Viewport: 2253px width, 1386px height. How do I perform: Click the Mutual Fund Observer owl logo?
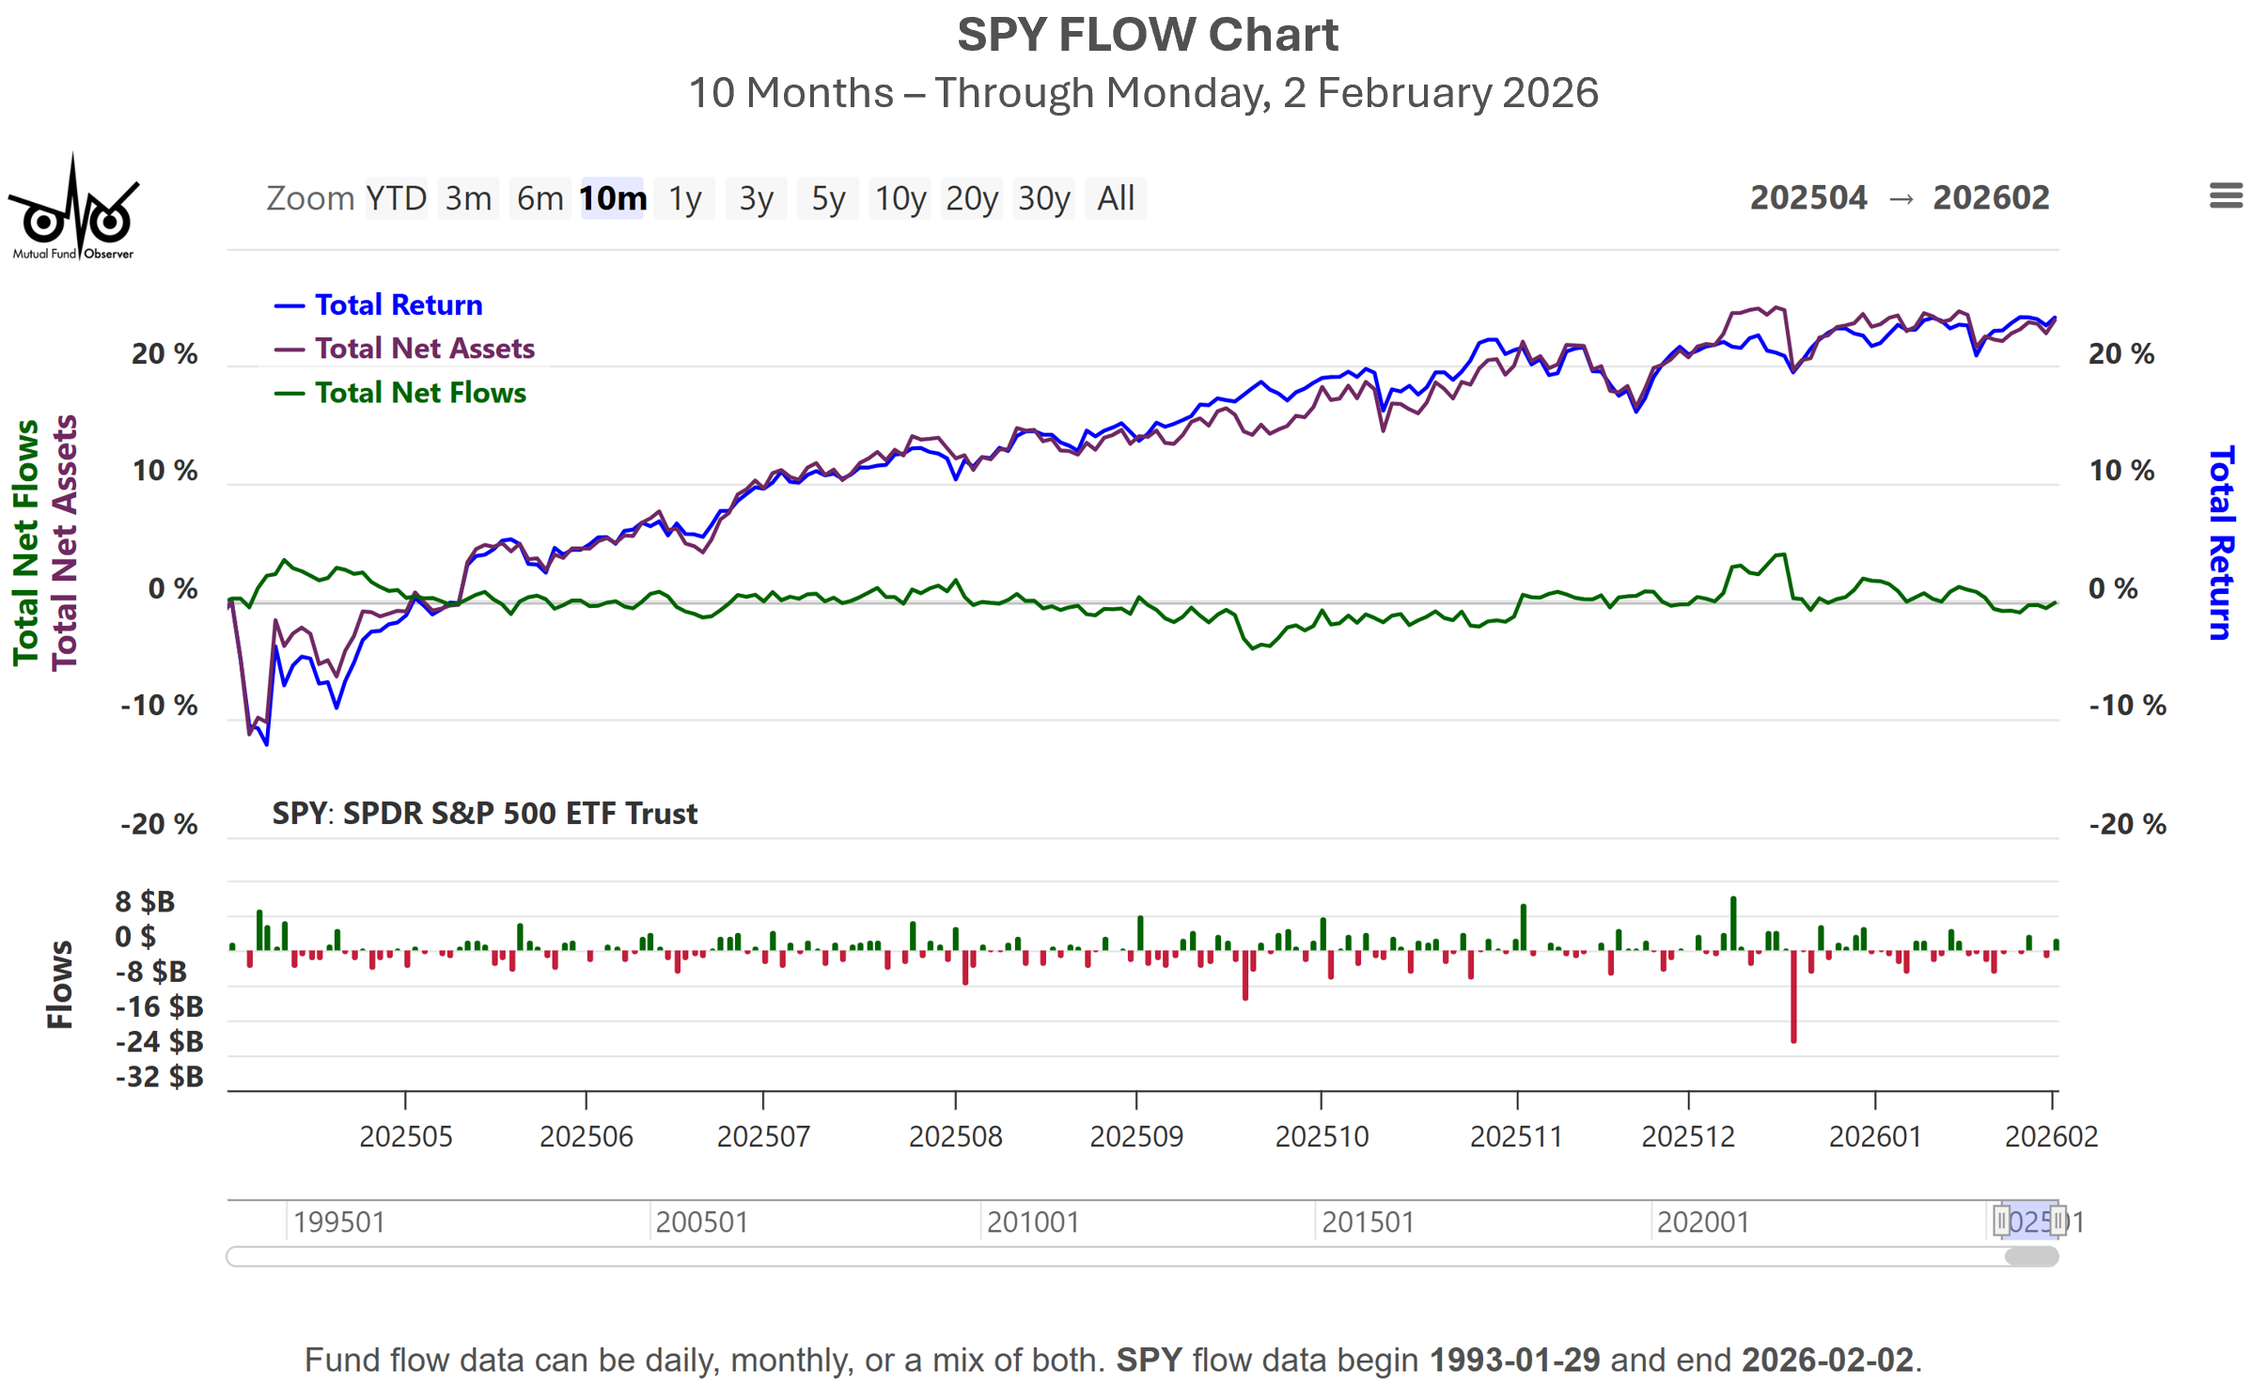(73, 210)
